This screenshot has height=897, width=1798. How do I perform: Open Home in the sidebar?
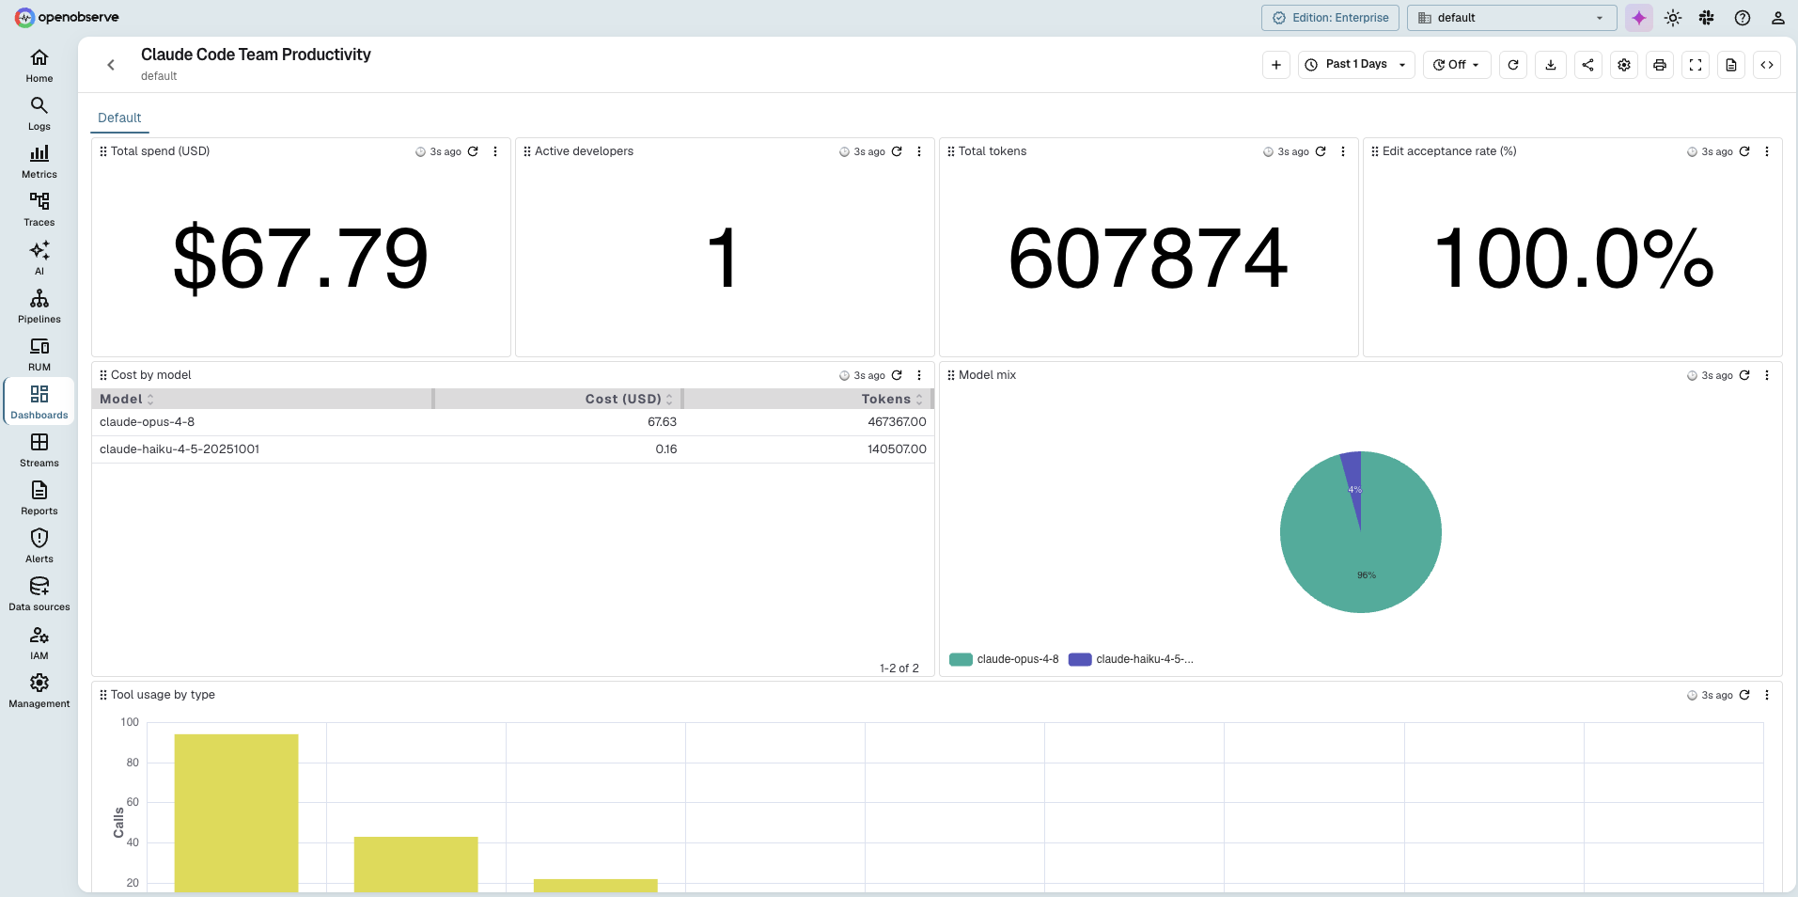(39, 66)
